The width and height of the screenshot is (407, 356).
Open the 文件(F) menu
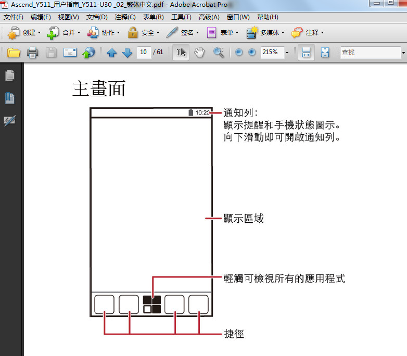tap(13, 17)
